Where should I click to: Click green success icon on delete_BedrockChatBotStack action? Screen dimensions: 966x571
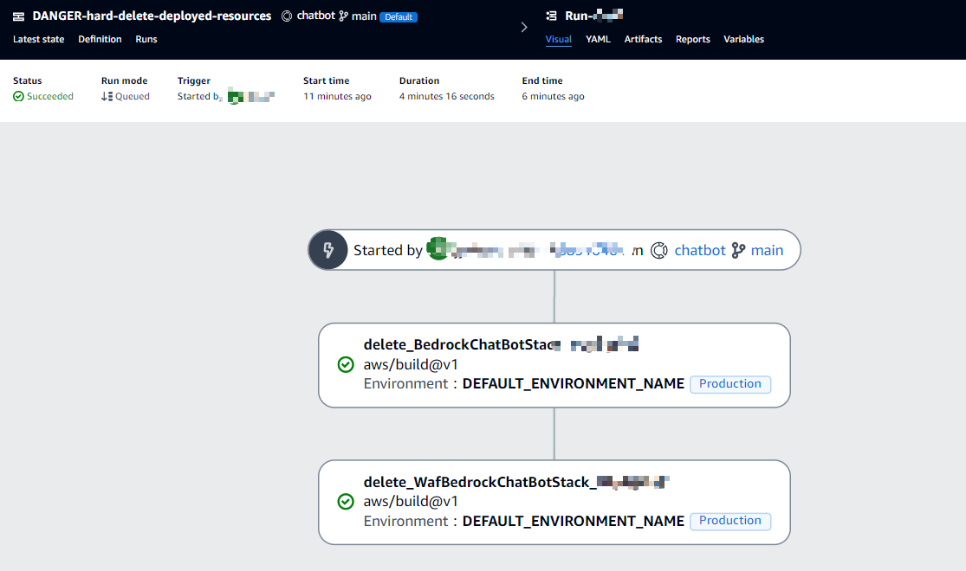coord(346,364)
